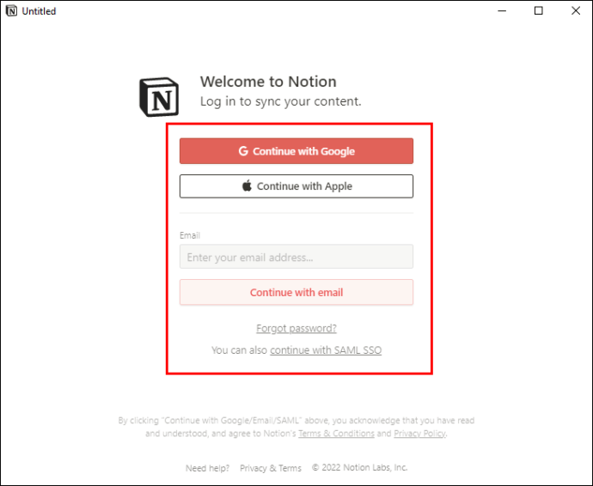Screen dimensions: 593x486
Task: Click the 'Untitled' window title
Action: [39, 11]
